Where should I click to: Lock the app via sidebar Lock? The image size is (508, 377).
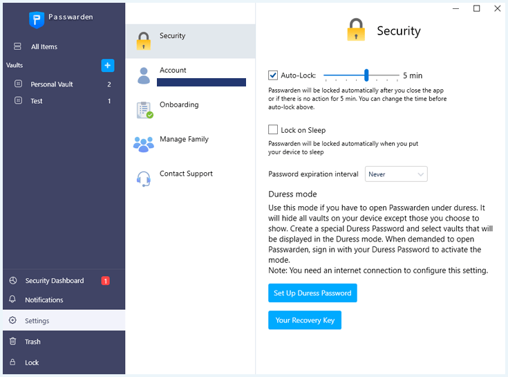[x=64, y=362]
